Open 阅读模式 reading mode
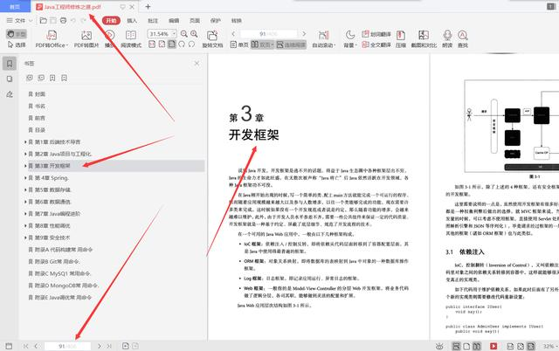 click(131, 38)
